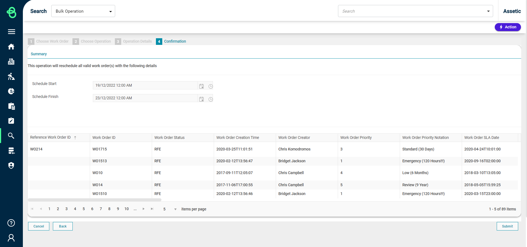Click the Cancel button
Image resolution: width=527 pixels, height=247 pixels.
pos(39,226)
